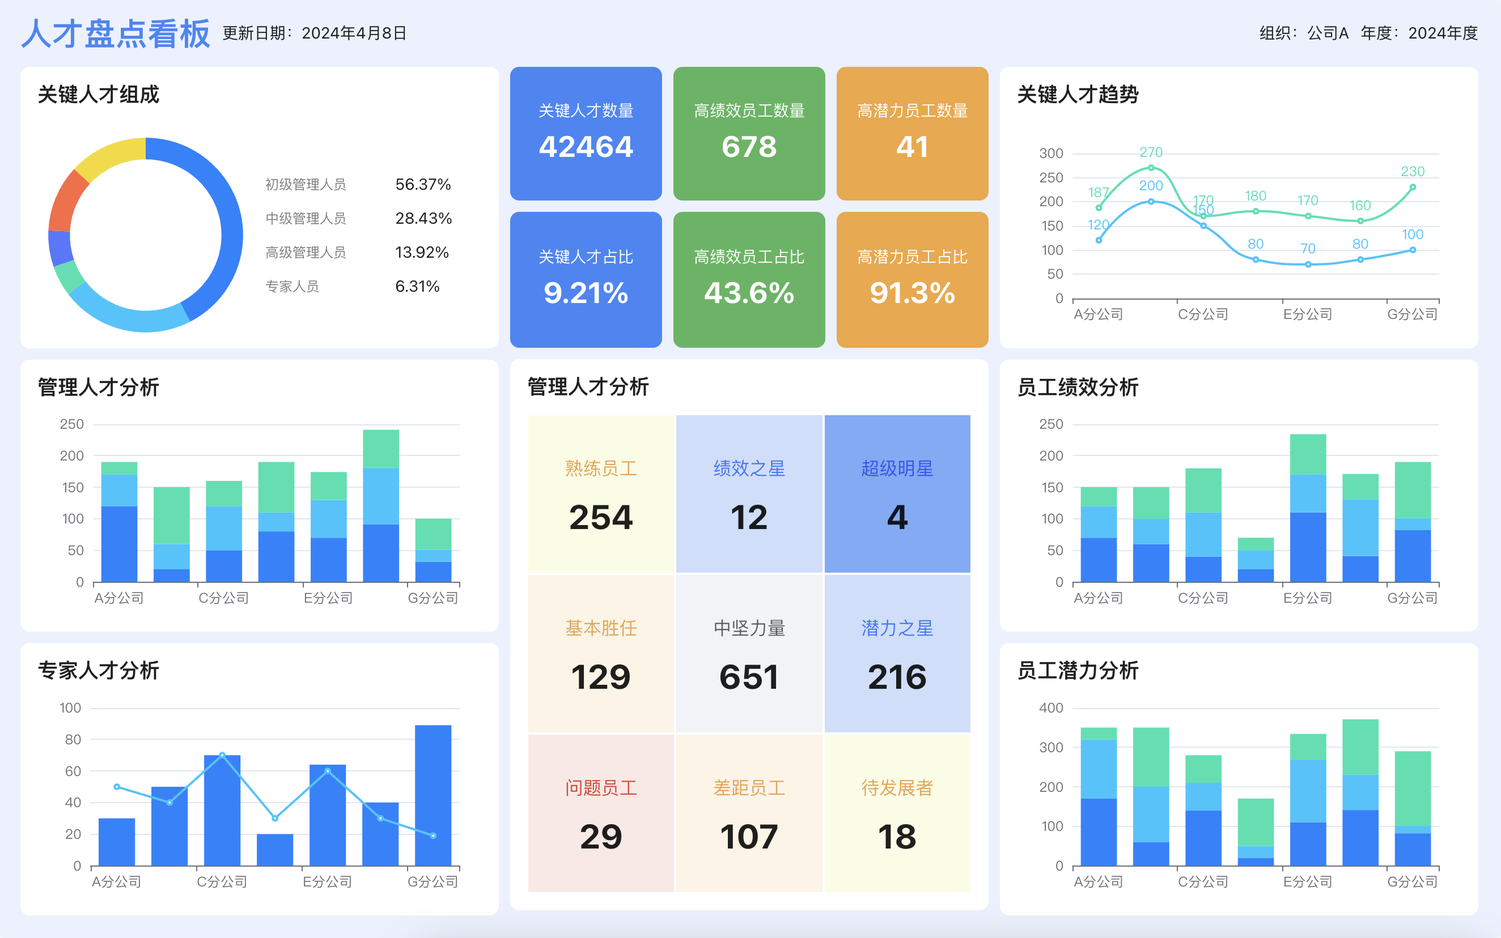
Task: Click the 年度:2024年度 filter label
Action: [x=1419, y=33]
